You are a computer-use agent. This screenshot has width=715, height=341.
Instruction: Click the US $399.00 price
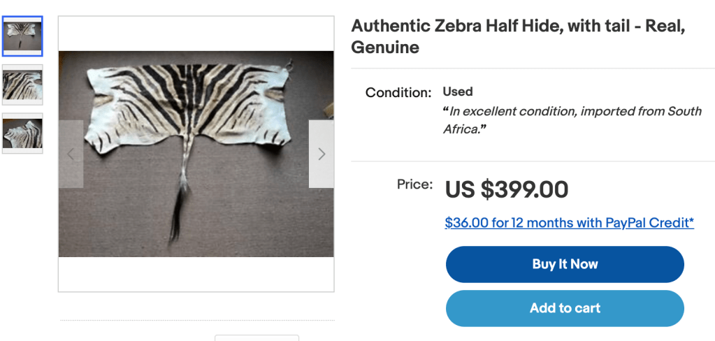point(507,189)
